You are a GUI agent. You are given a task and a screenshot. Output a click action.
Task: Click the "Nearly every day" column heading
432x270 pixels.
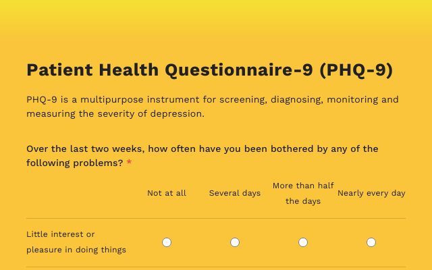pos(371,193)
